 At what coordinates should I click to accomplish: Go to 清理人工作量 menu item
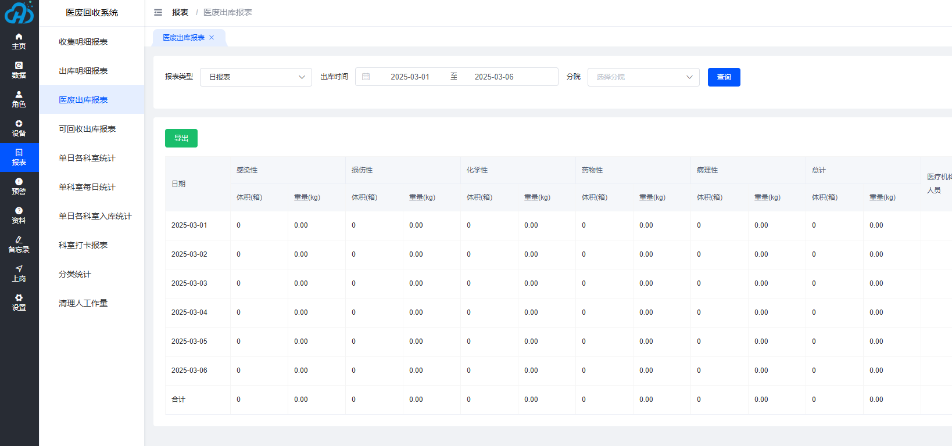[x=83, y=303]
